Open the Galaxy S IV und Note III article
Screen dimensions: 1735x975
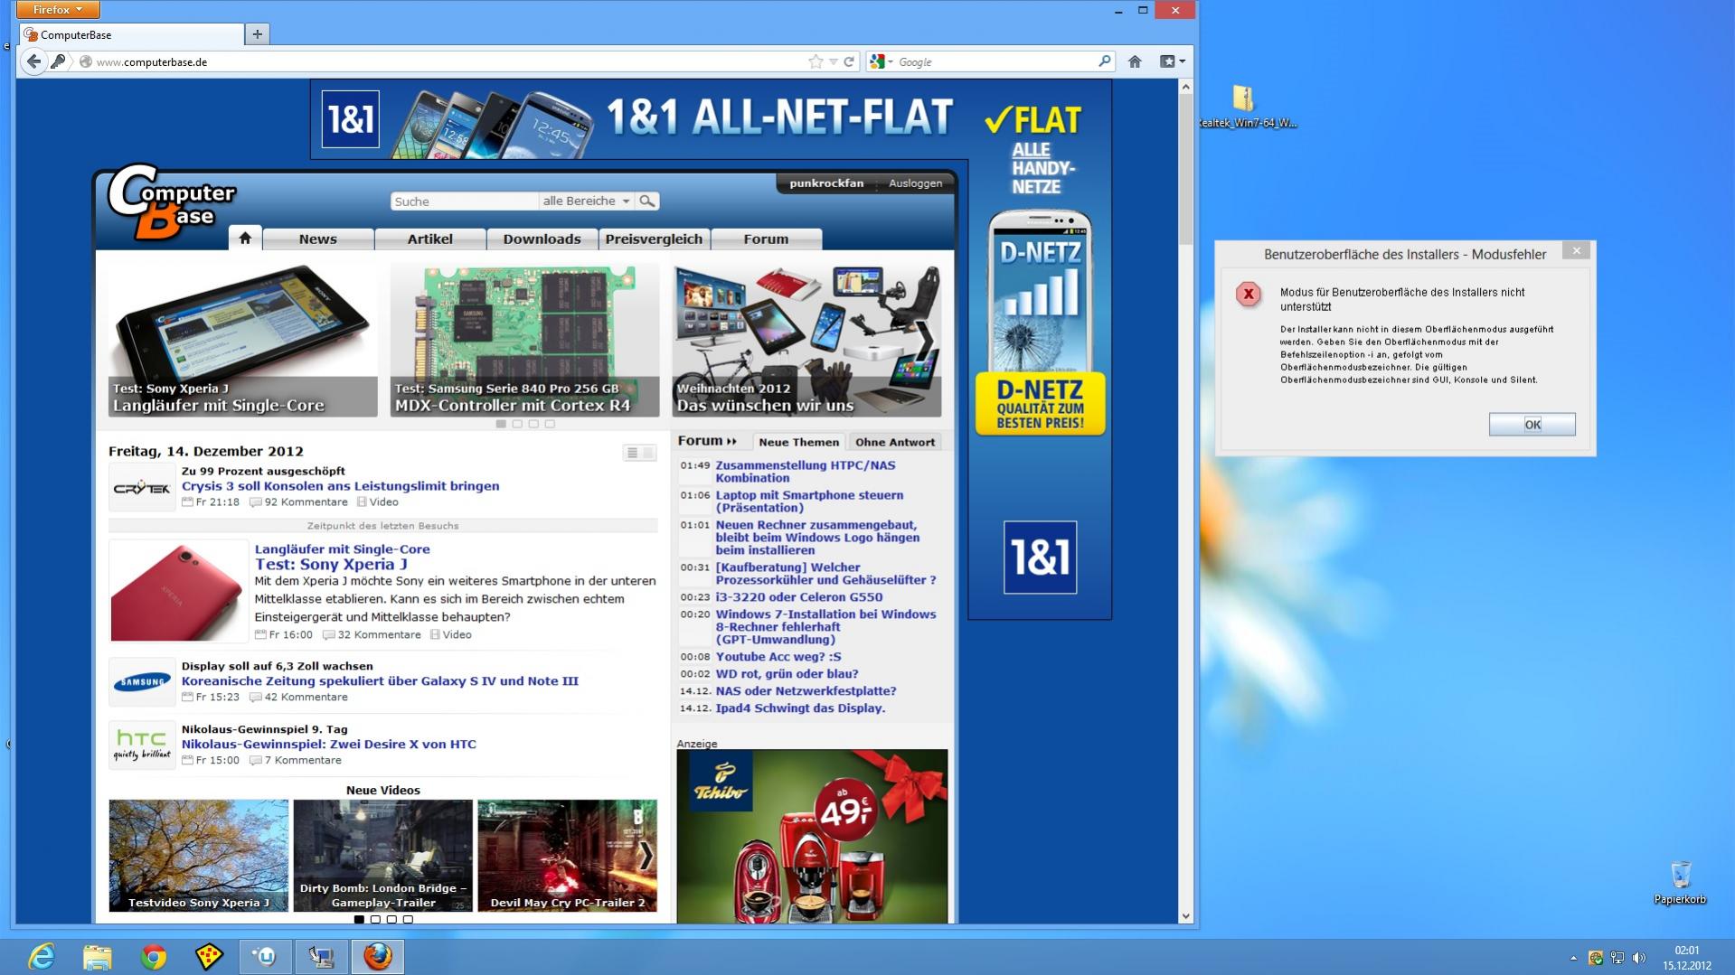(380, 681)
